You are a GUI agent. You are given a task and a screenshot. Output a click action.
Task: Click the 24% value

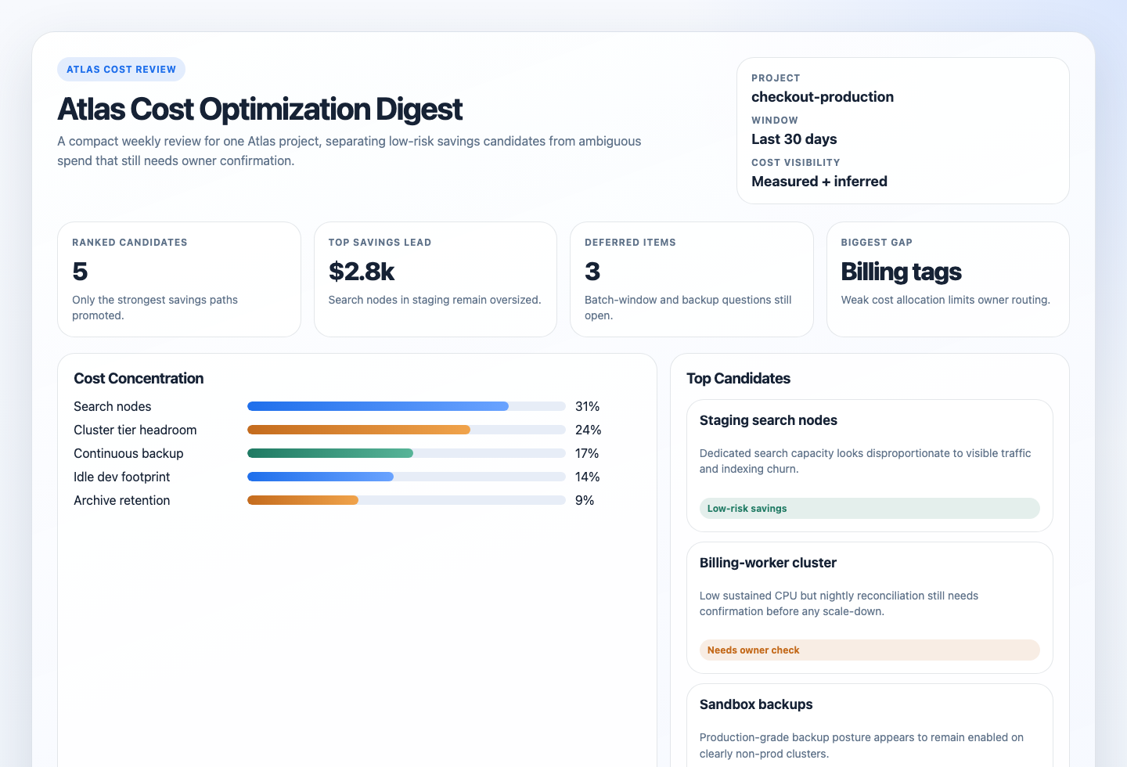(x=589, y=430)
